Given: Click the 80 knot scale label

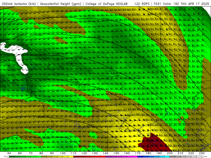Looking at the screenshot, I should (41, 153).
